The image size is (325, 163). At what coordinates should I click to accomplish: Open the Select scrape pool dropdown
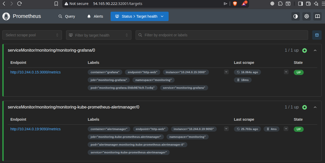(x=32, y=35)
